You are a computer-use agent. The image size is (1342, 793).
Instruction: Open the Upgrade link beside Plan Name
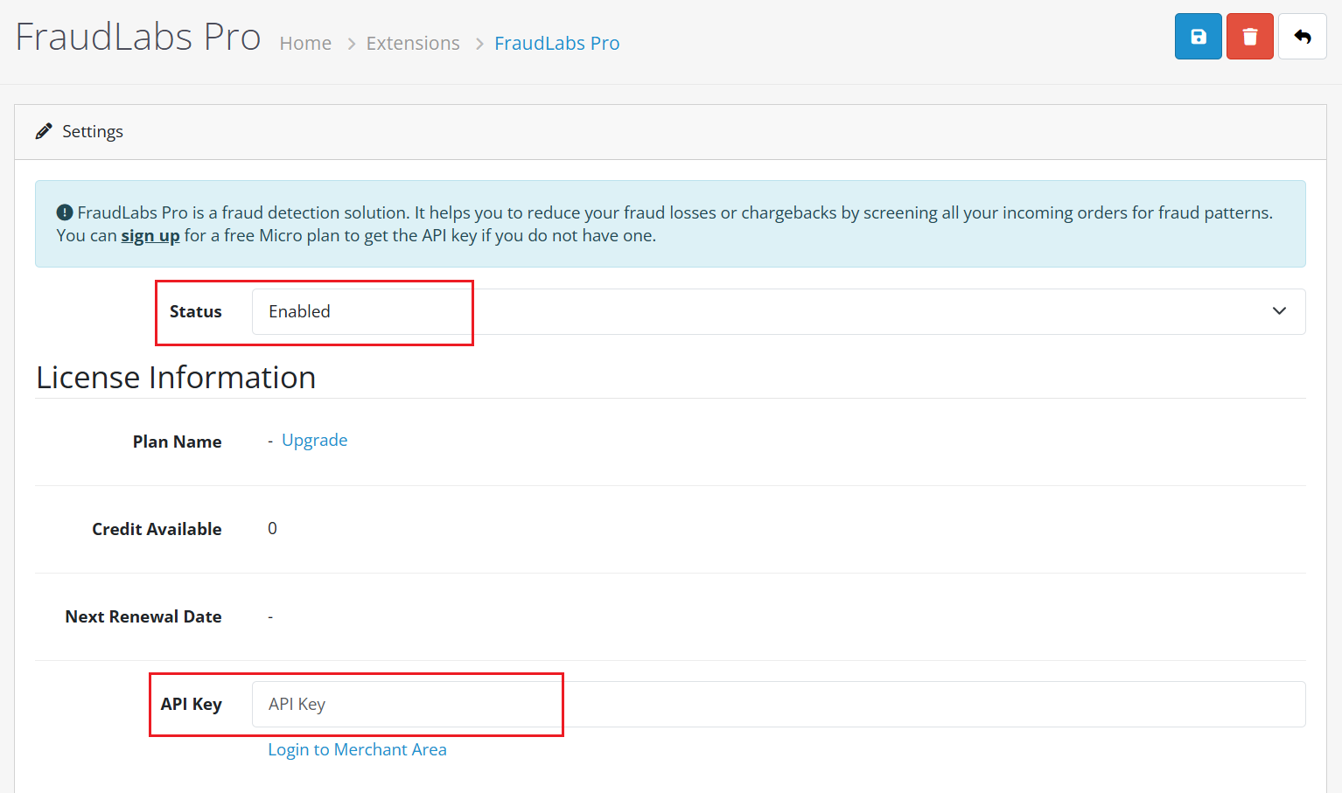314,440
